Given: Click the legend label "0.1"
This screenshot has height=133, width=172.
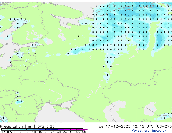Looking at the screenshot, I should pos(3,132).
